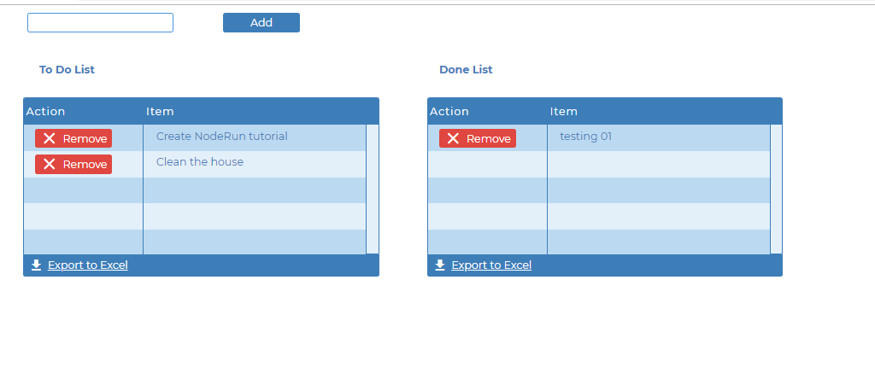Sort To Do List by Item header
875x379 pixels.
160,112
